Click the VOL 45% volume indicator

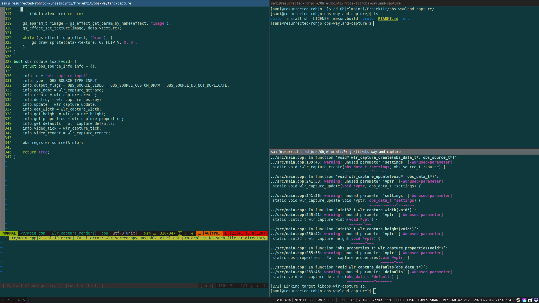pyautogui.click(x=283, y=300)
